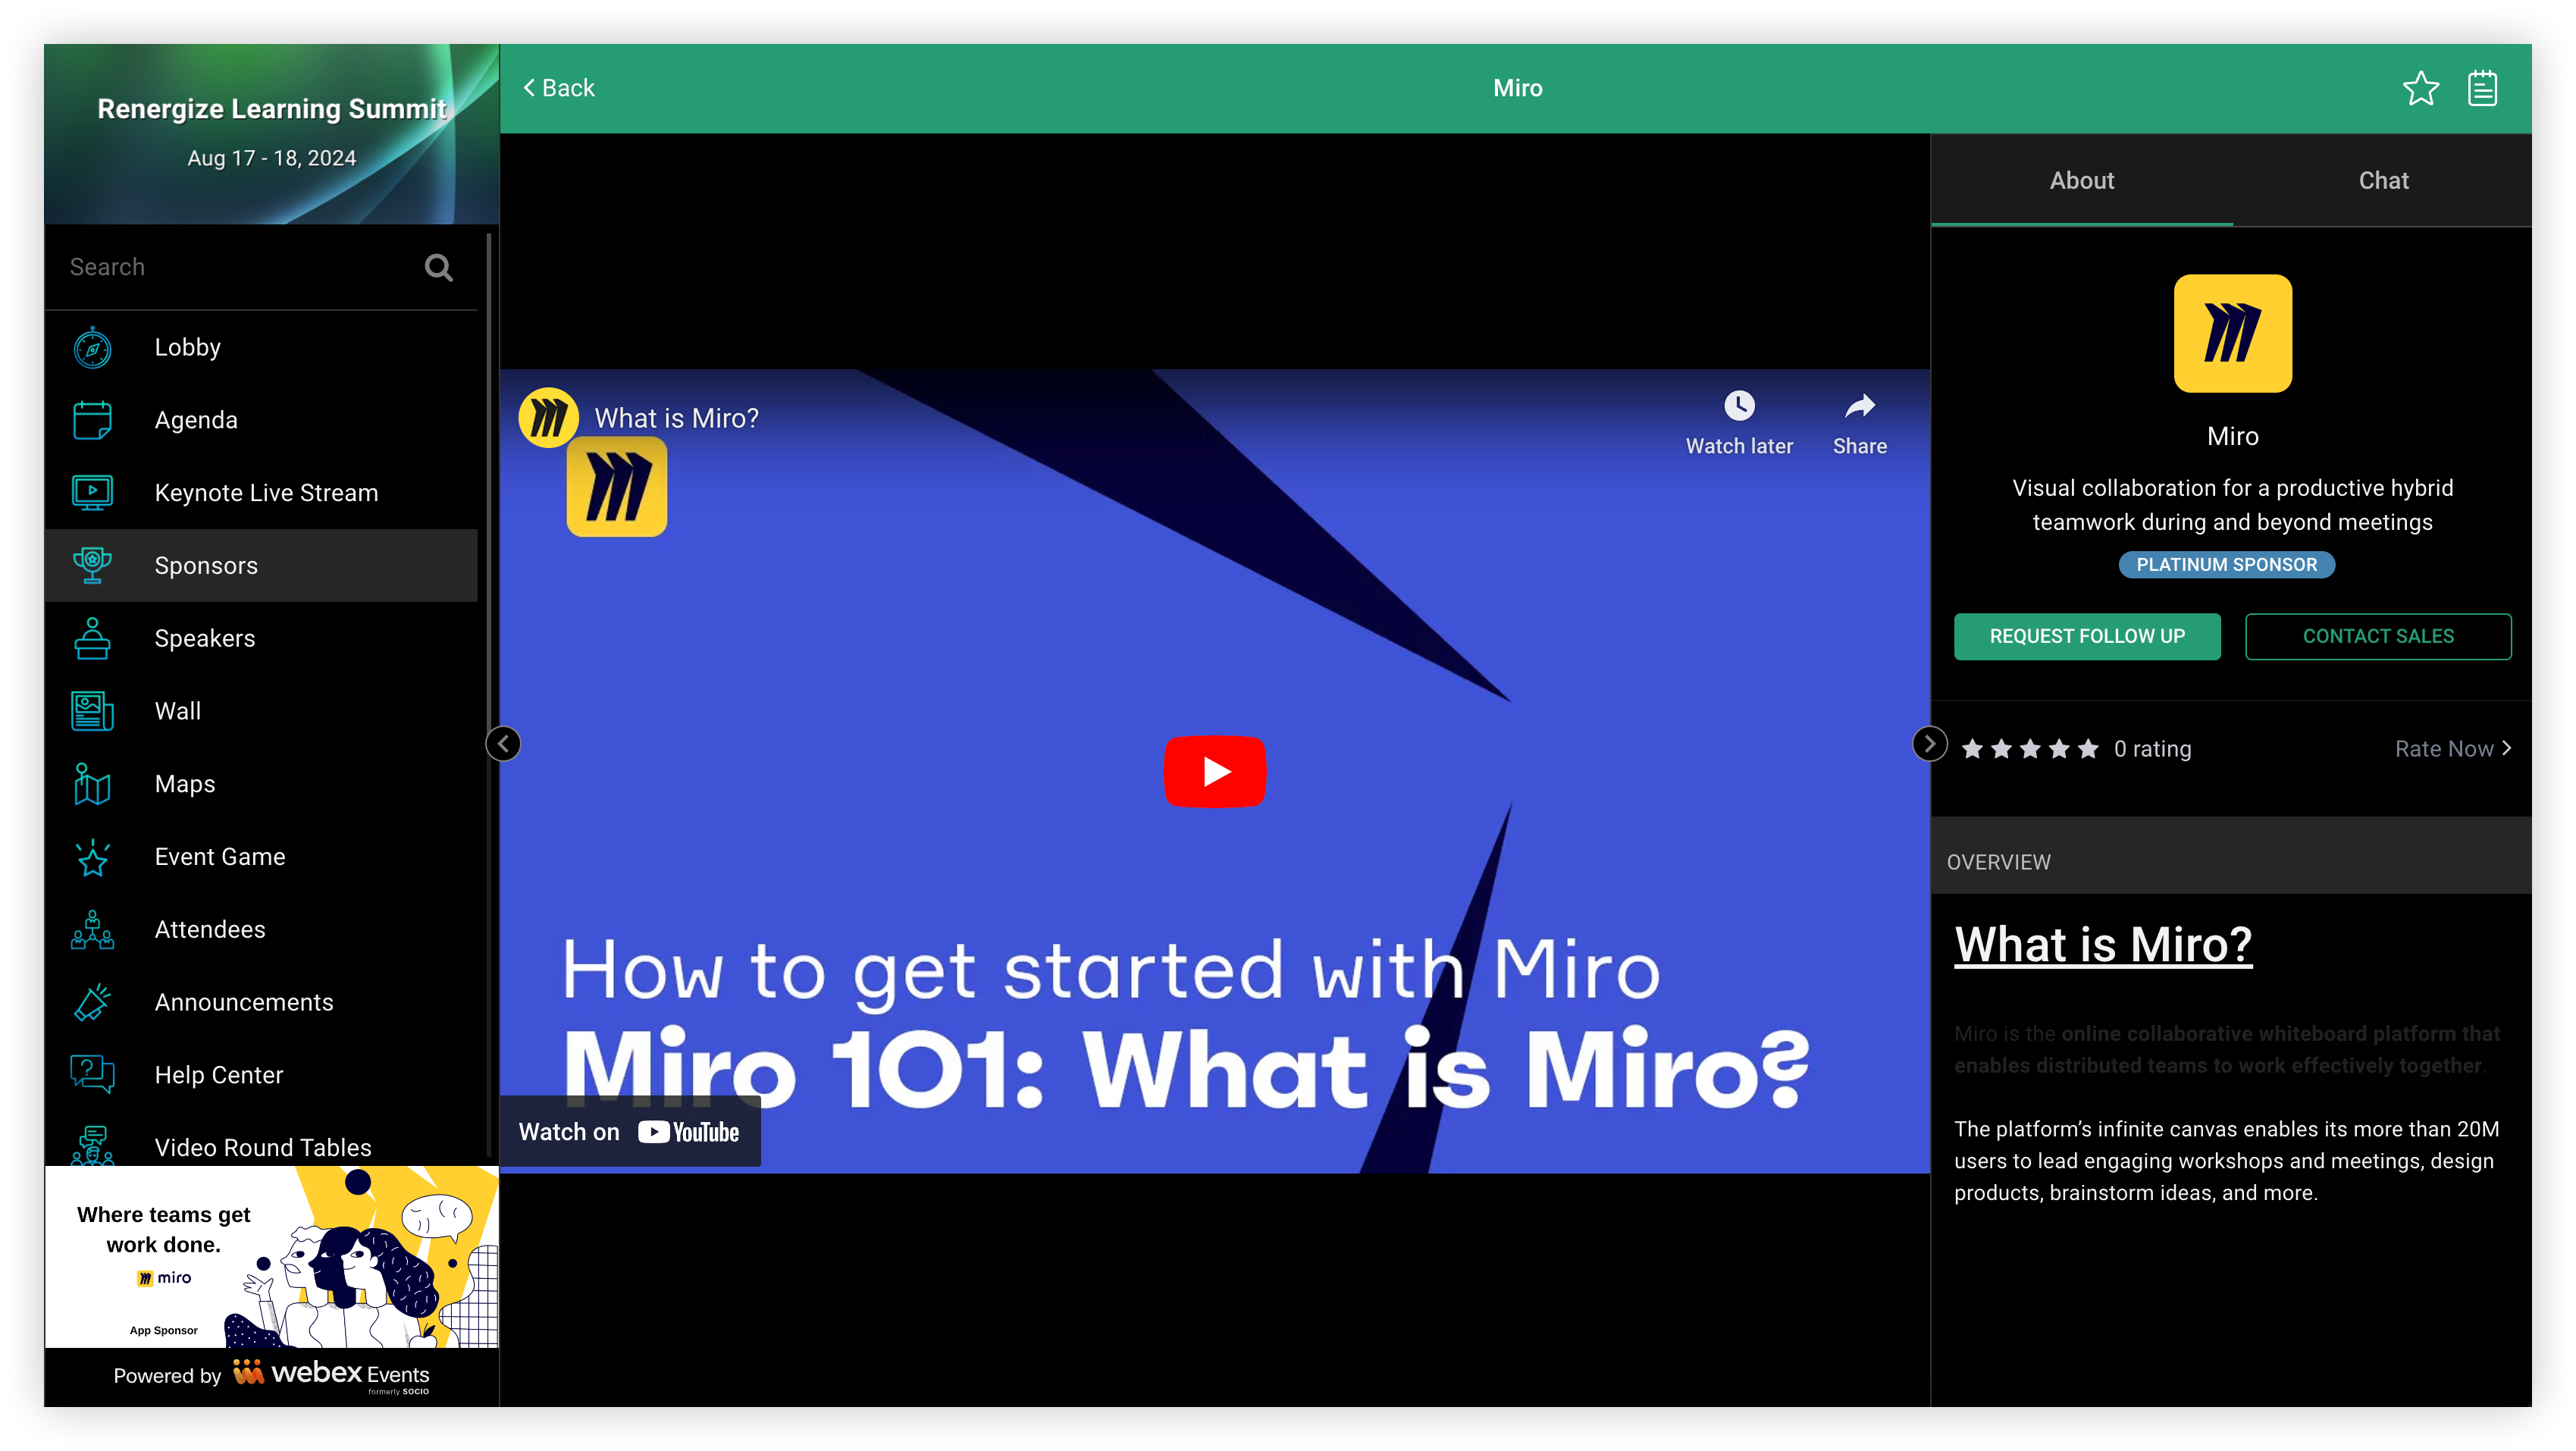Click the Help Center chat icon
This screenshot has height=1451, width=2576.
[92, 1075]
